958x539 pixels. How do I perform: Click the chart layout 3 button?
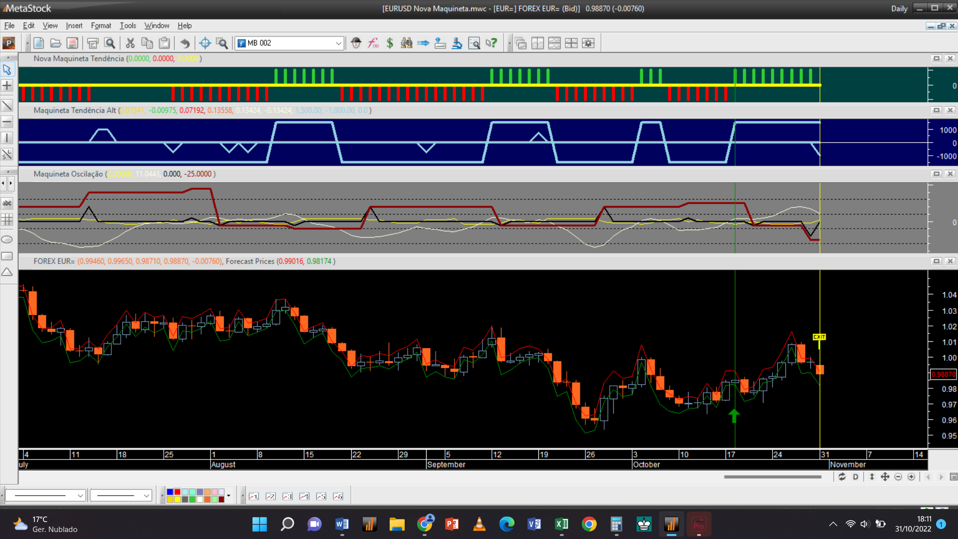point(287,496)
